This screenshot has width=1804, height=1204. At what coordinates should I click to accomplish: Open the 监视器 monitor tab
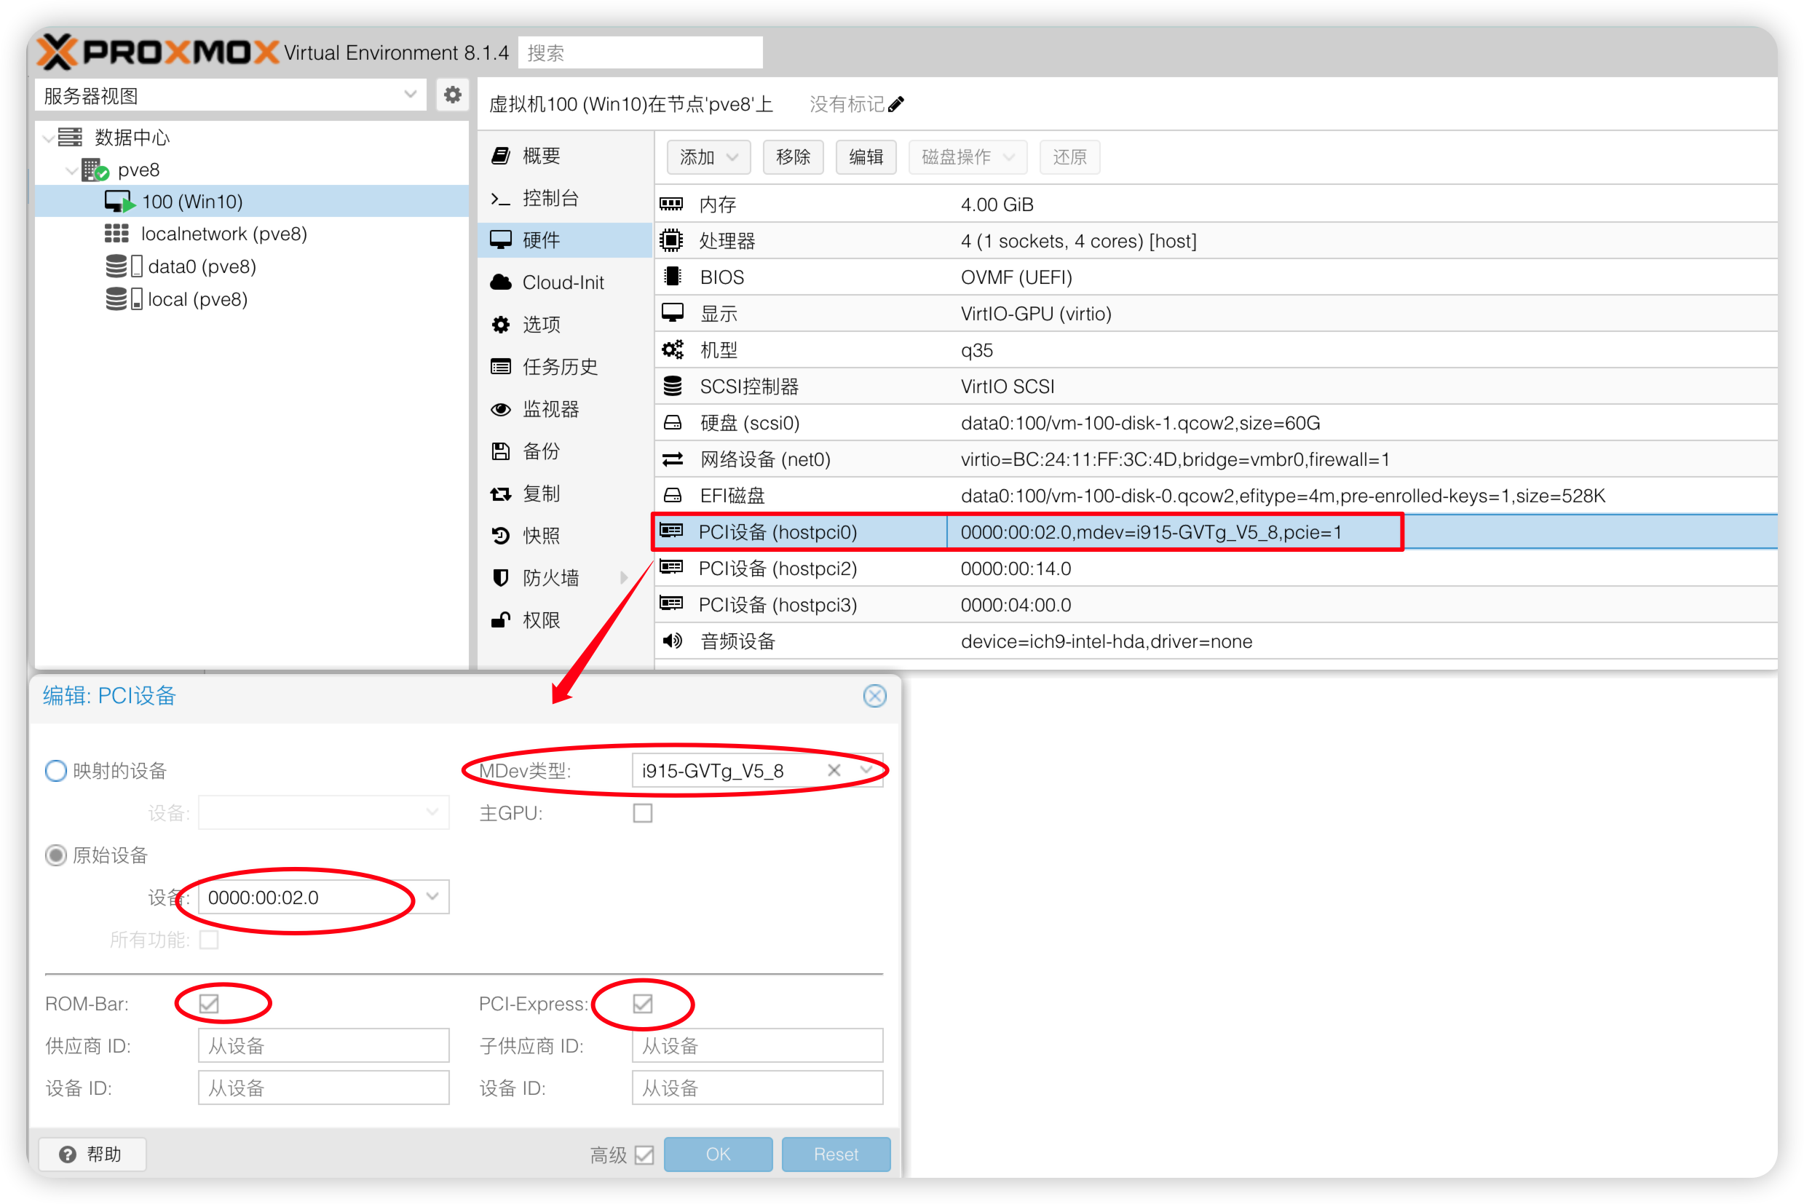565,409
